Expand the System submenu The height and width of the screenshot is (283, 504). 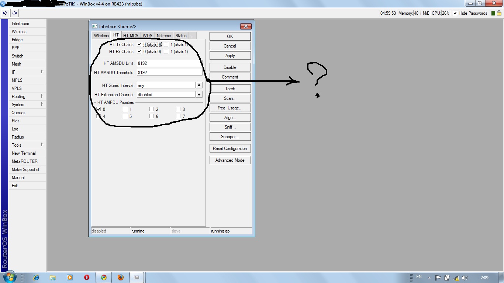coord(28,105)
